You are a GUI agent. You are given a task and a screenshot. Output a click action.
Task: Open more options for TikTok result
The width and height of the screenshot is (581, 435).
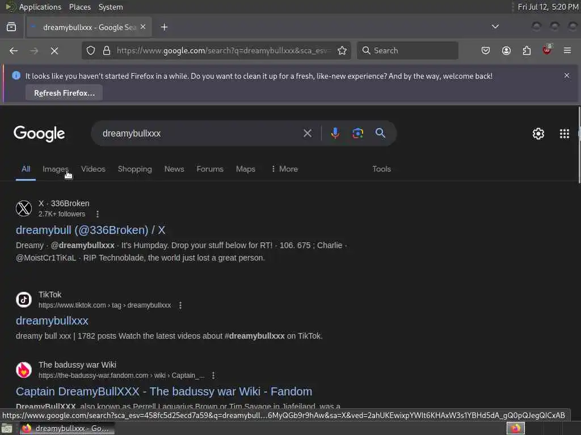tap(180, 305)
